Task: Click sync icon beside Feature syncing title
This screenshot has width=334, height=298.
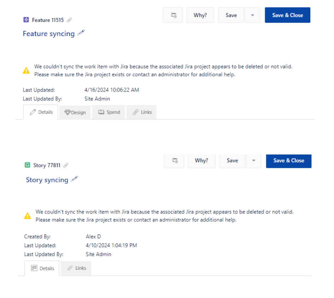Action: click(x=81, y=33)
